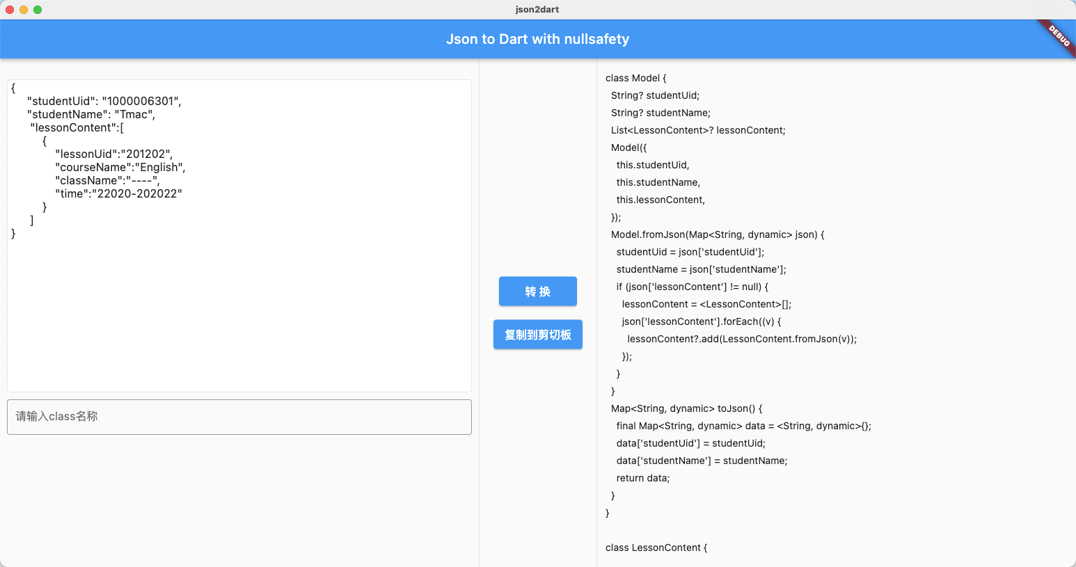
Task: Click the class LessonContent heading in output
Action: (656, 548)
